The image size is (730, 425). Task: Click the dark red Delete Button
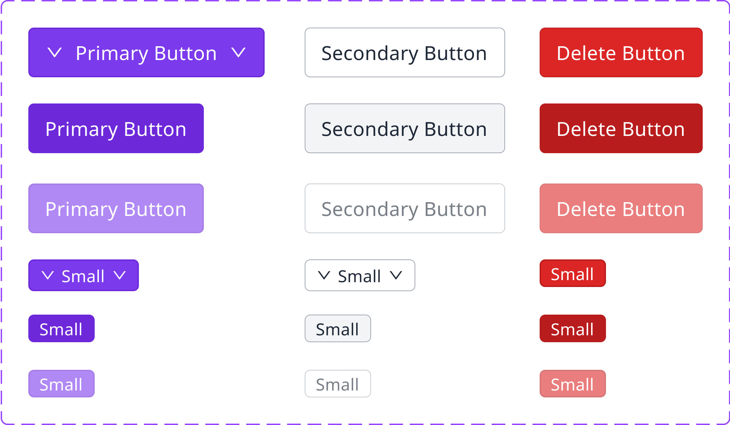[x=621, y=128]
